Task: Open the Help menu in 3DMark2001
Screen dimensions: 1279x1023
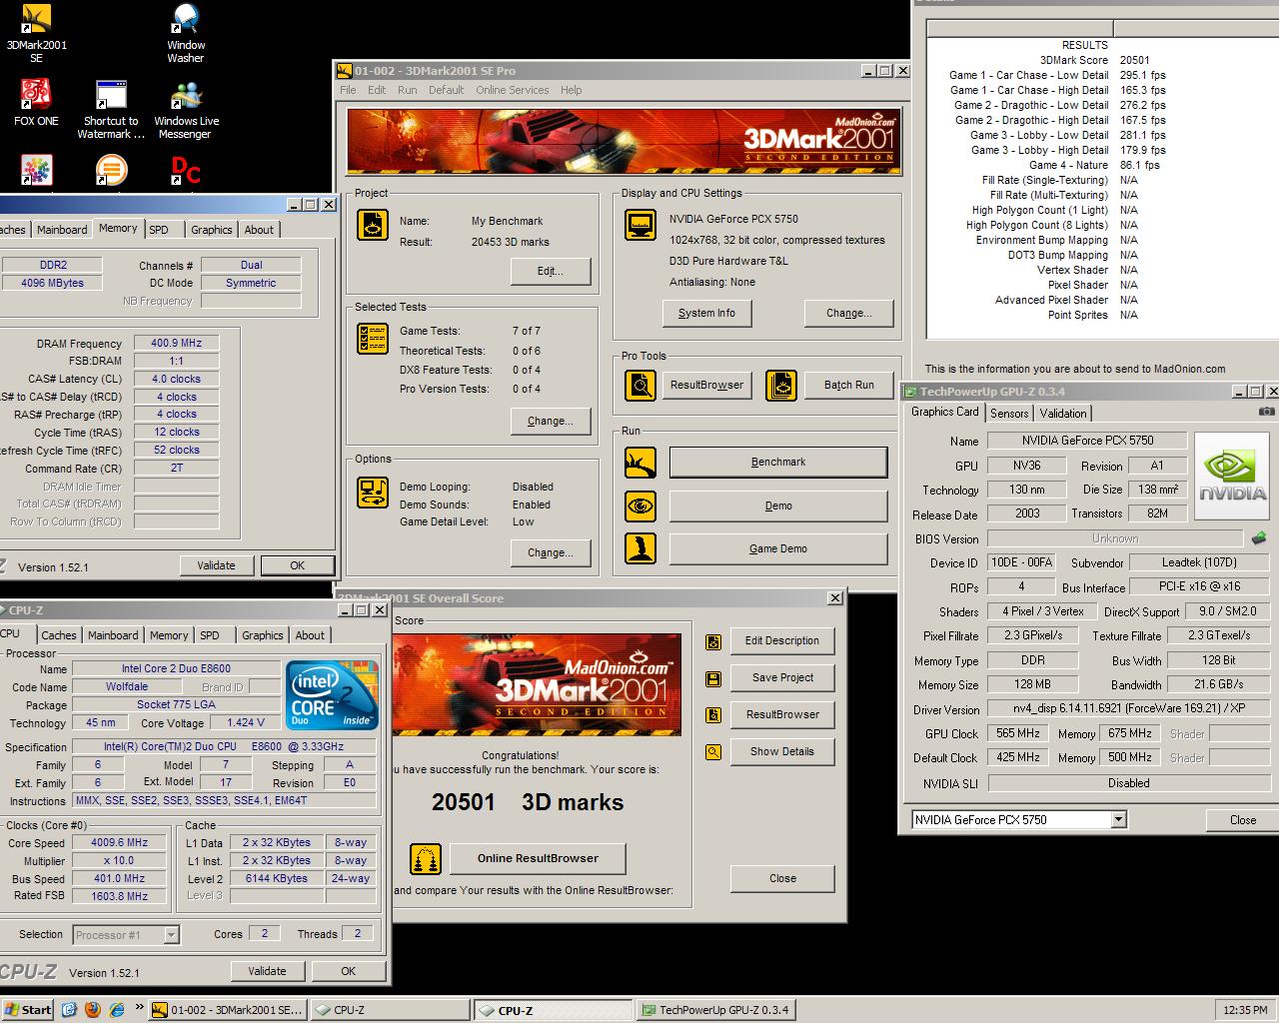Action: pos(571,90)
